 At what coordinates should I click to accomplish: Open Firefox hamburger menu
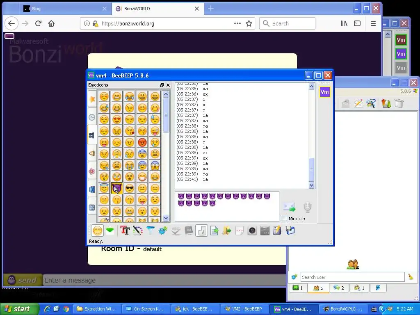(373, 23)
